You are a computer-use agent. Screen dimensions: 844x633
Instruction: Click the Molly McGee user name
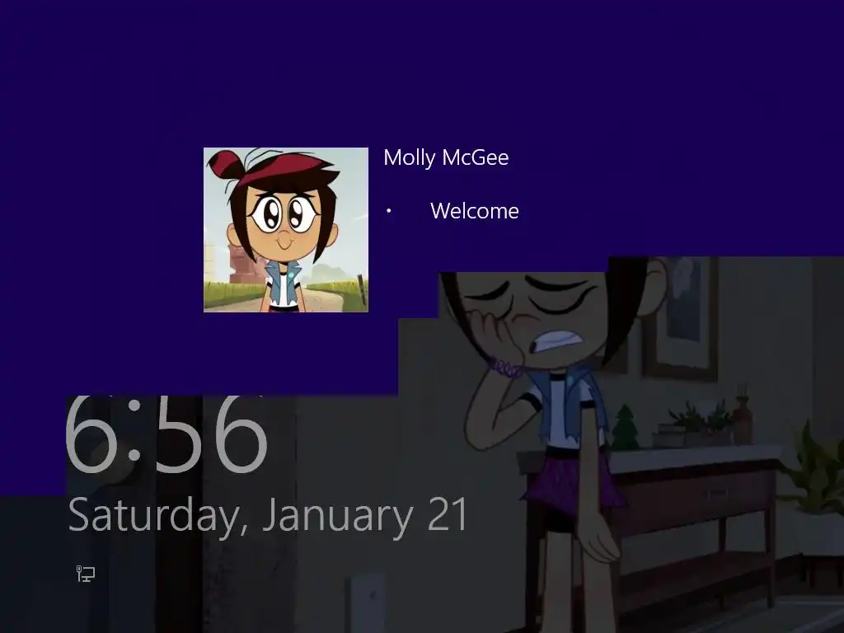446,157
